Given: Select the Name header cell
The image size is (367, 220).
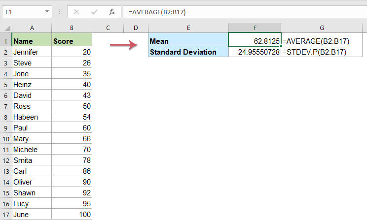Looking at the screenshot, I should [x=32, y=40].
